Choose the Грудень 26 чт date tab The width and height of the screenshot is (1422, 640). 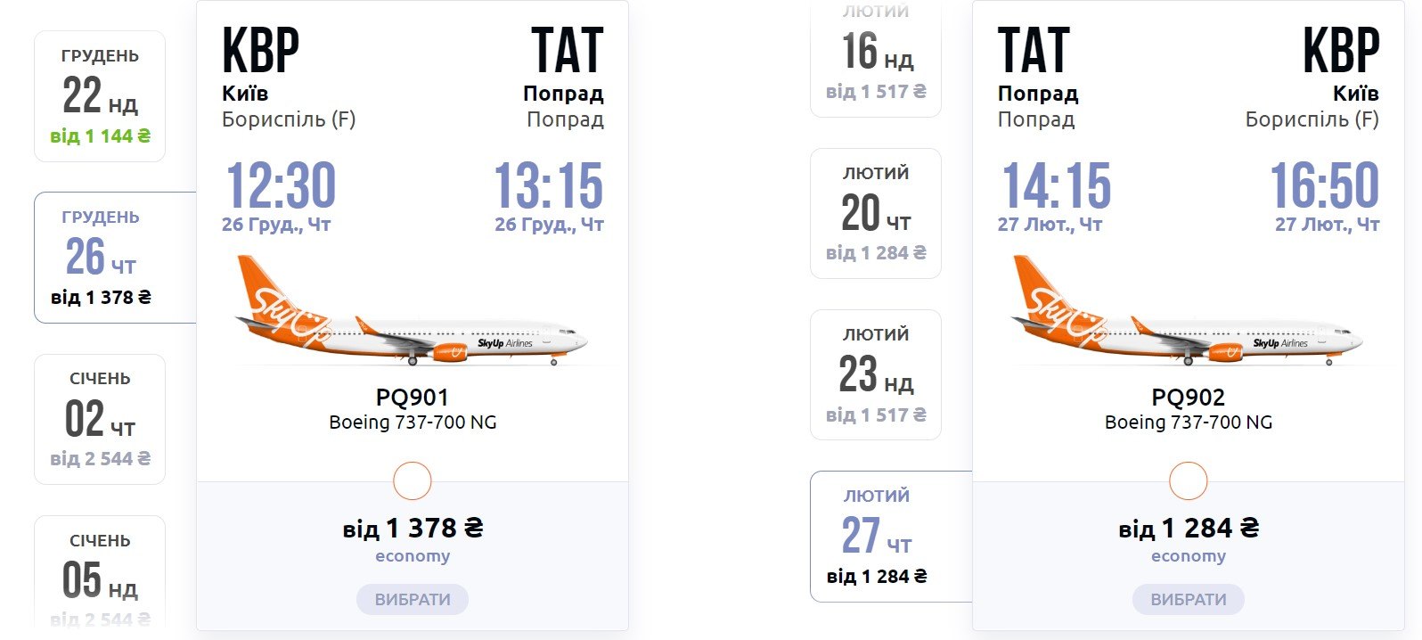click(x=115, y=258)
